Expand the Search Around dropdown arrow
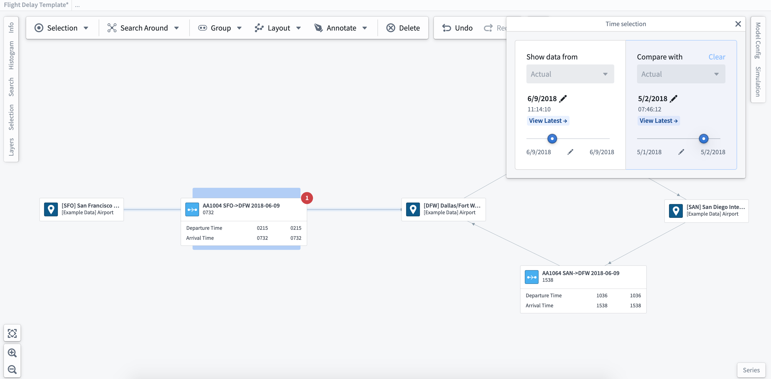 176,28
